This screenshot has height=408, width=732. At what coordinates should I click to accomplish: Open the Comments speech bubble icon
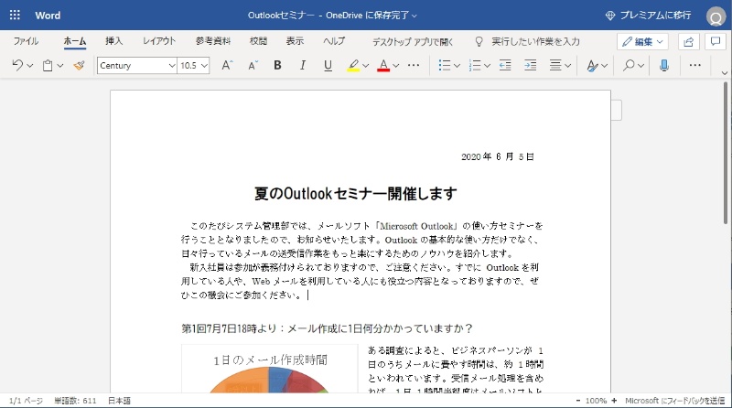coord(714,41)
